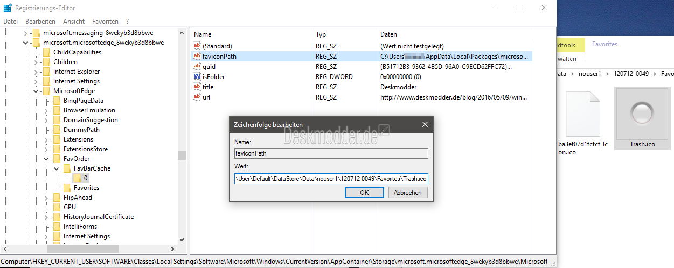
Task: Open the Ansicht menu
Action: (74, 22)
